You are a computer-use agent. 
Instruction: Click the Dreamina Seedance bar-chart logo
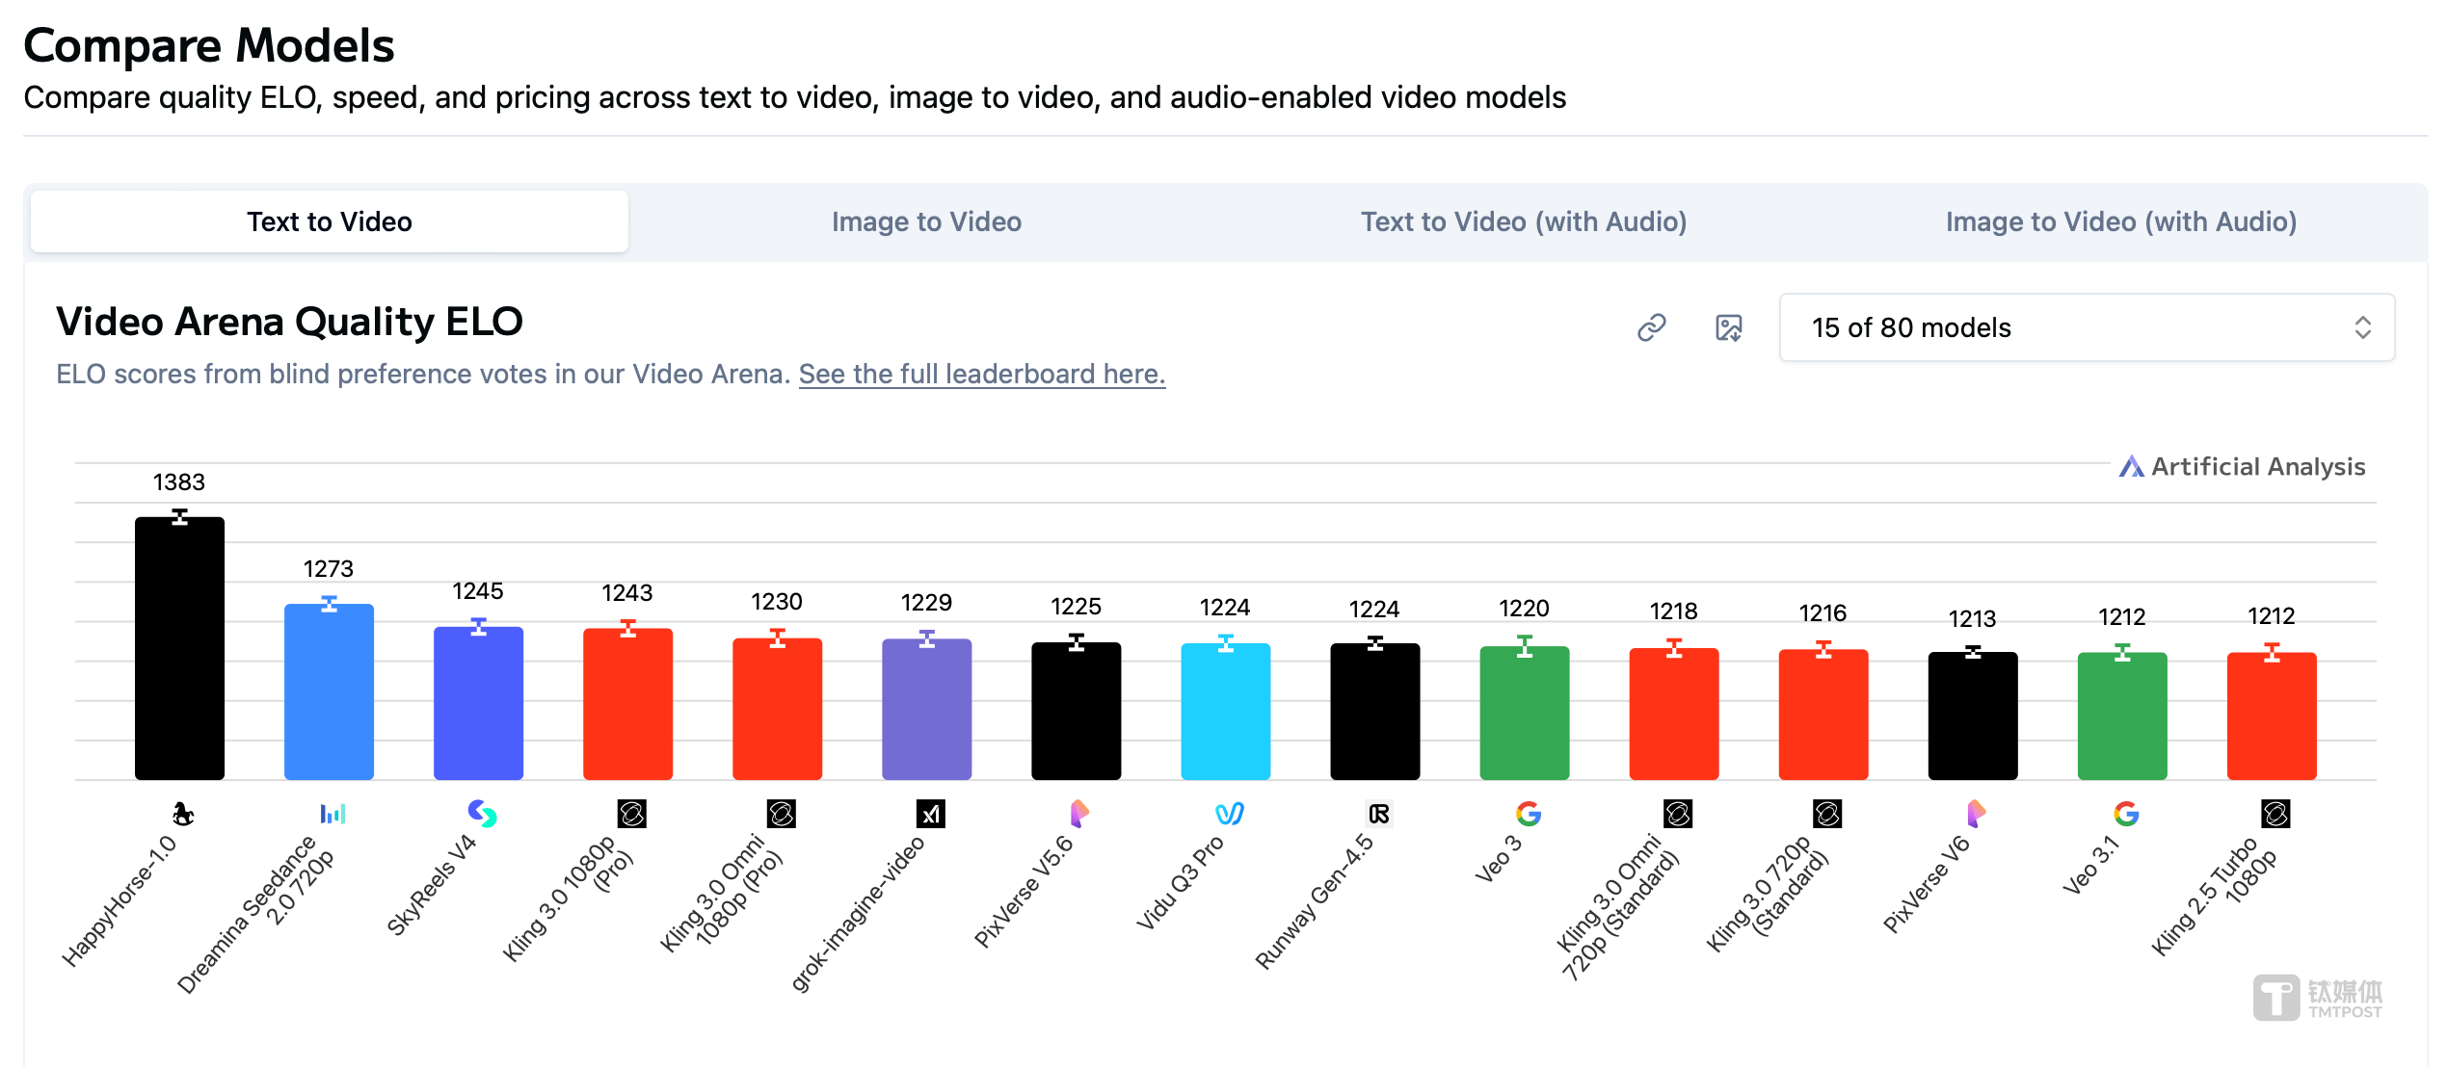(332, 814)
